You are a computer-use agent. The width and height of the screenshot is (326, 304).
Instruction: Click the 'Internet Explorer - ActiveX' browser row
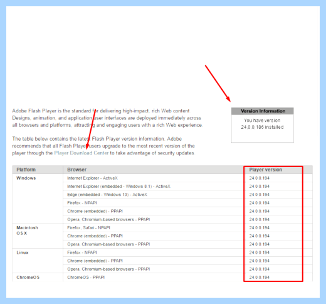(92, 178)
